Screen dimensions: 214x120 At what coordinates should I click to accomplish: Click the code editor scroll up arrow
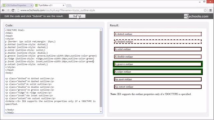click(x=101, y=30)
